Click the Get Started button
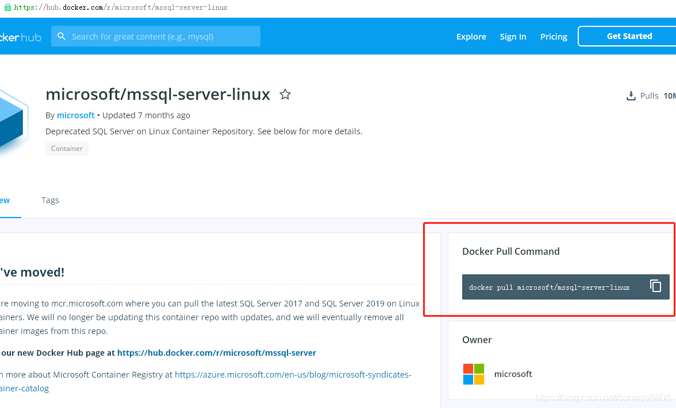This screenshot has height=408, width=676. click(629, 36)
